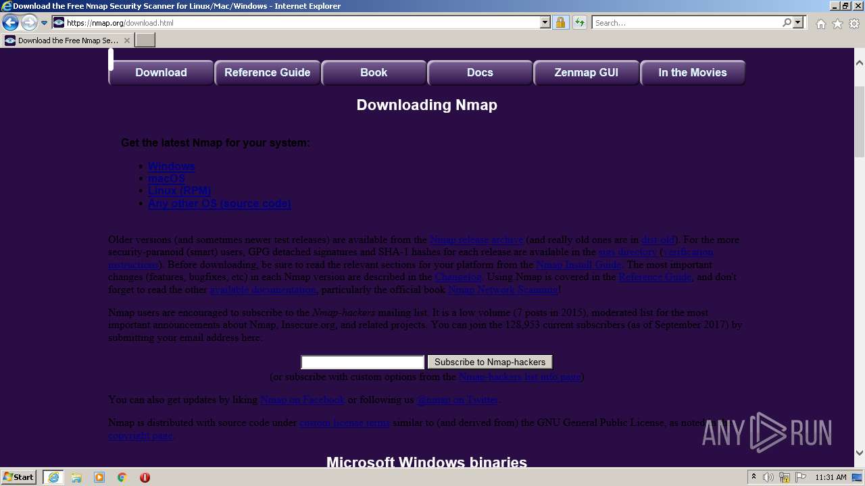The width and height of the screenshot is (865, 486).
Task: Open the custom license terms link
Action: click(345, 423)
